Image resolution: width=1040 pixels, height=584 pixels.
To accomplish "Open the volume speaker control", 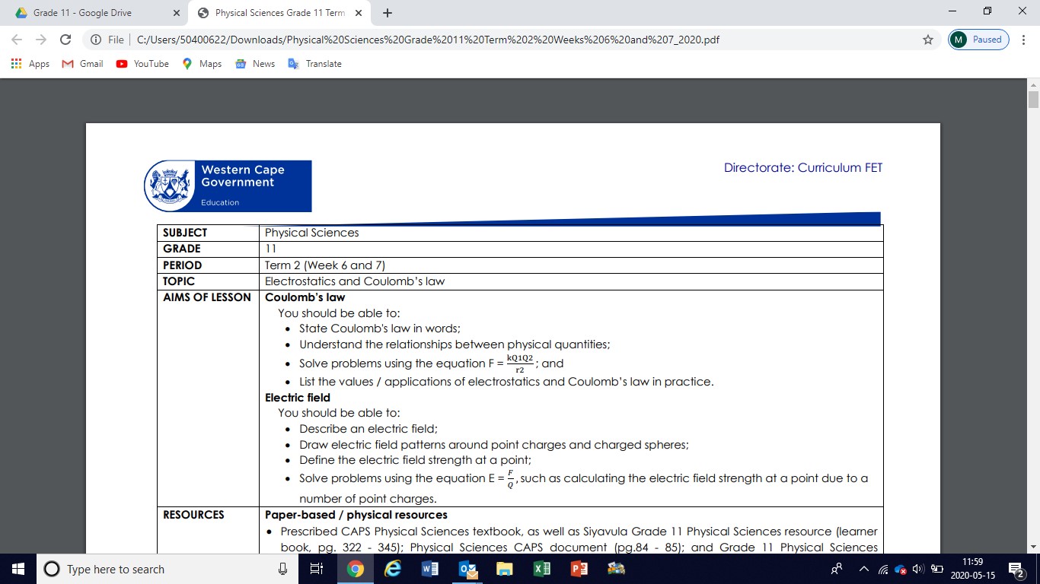I will (917, 569).
